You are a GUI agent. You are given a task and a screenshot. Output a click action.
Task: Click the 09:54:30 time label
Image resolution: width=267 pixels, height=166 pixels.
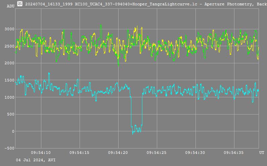[x=195, y=153]
